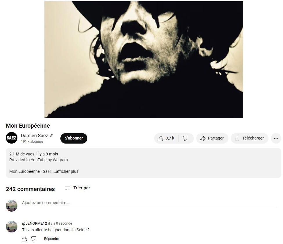The image size is (283, 244).
Task: Click the video player to toggle playback
Action: point(144,60)
